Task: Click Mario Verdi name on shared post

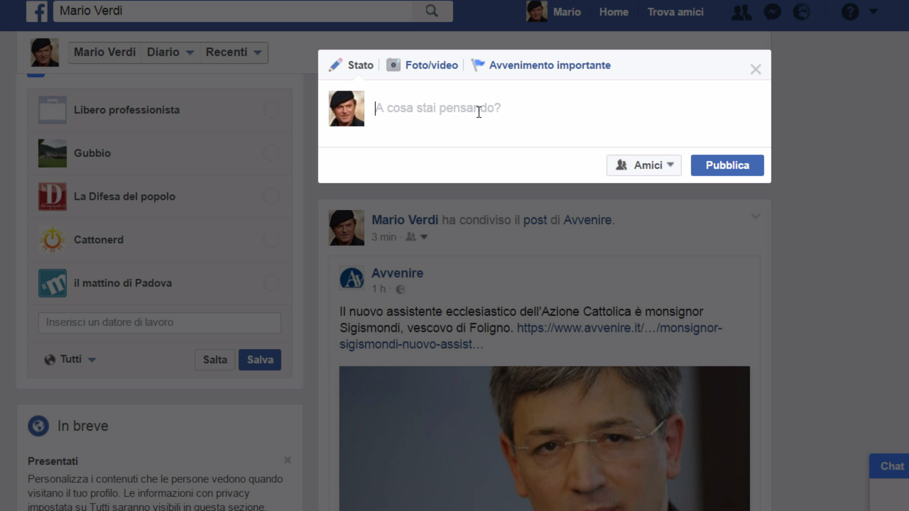Action: [405, 220]
